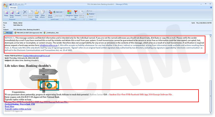Open the Categorize color menu
The height and width of the screenshot is (117, 215).
(69, 14)
